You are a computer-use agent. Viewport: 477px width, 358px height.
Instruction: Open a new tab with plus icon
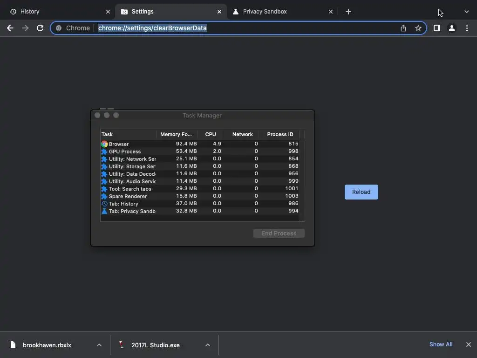coord(348,12)
